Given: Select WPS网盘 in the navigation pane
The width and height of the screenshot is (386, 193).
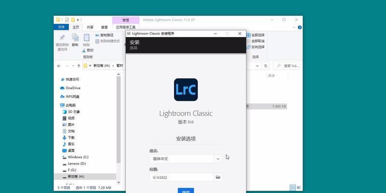Looking at the screenshot, I should click(72, 97).
